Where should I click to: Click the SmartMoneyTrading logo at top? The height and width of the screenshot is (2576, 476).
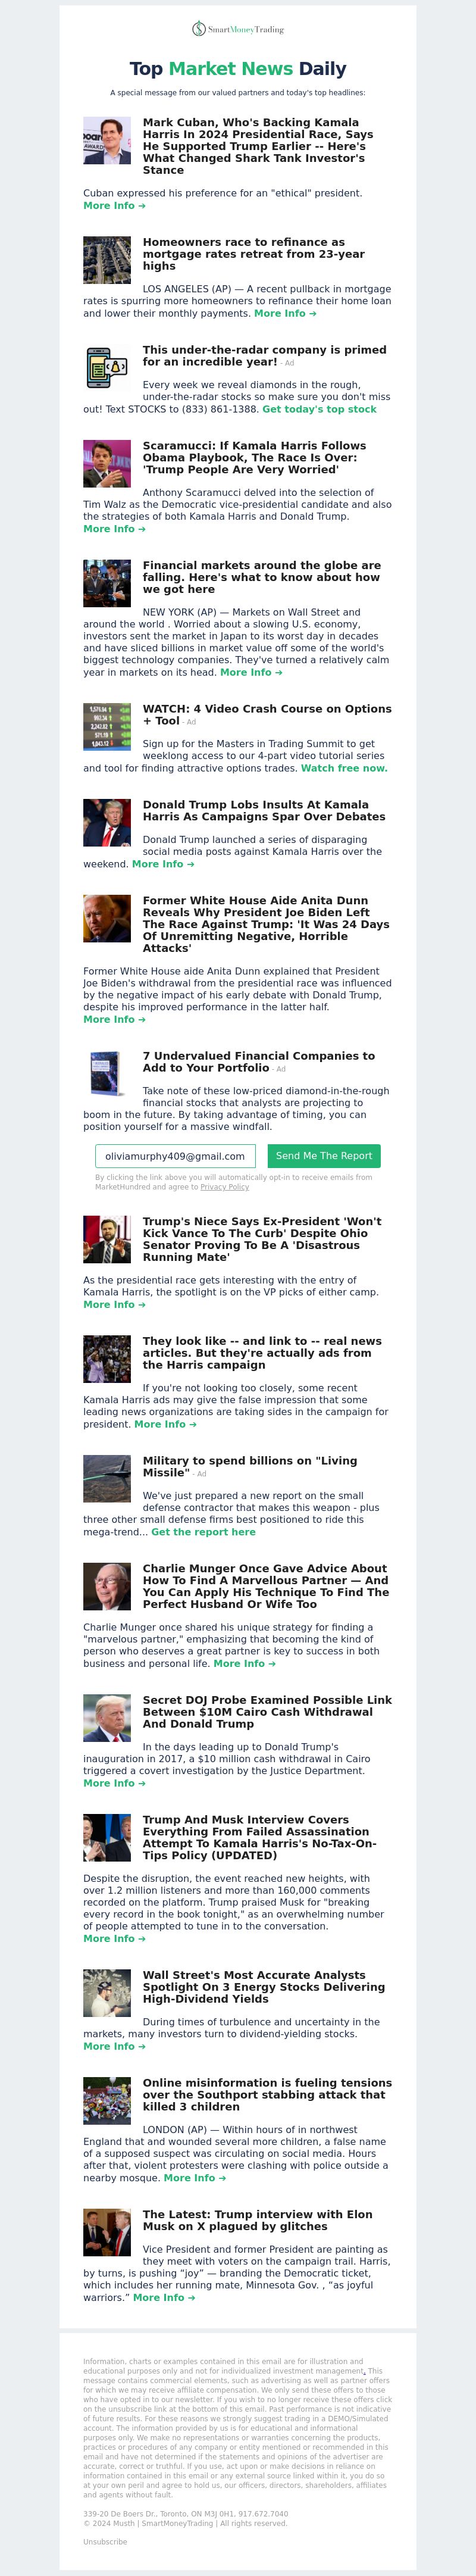[238, 29]
